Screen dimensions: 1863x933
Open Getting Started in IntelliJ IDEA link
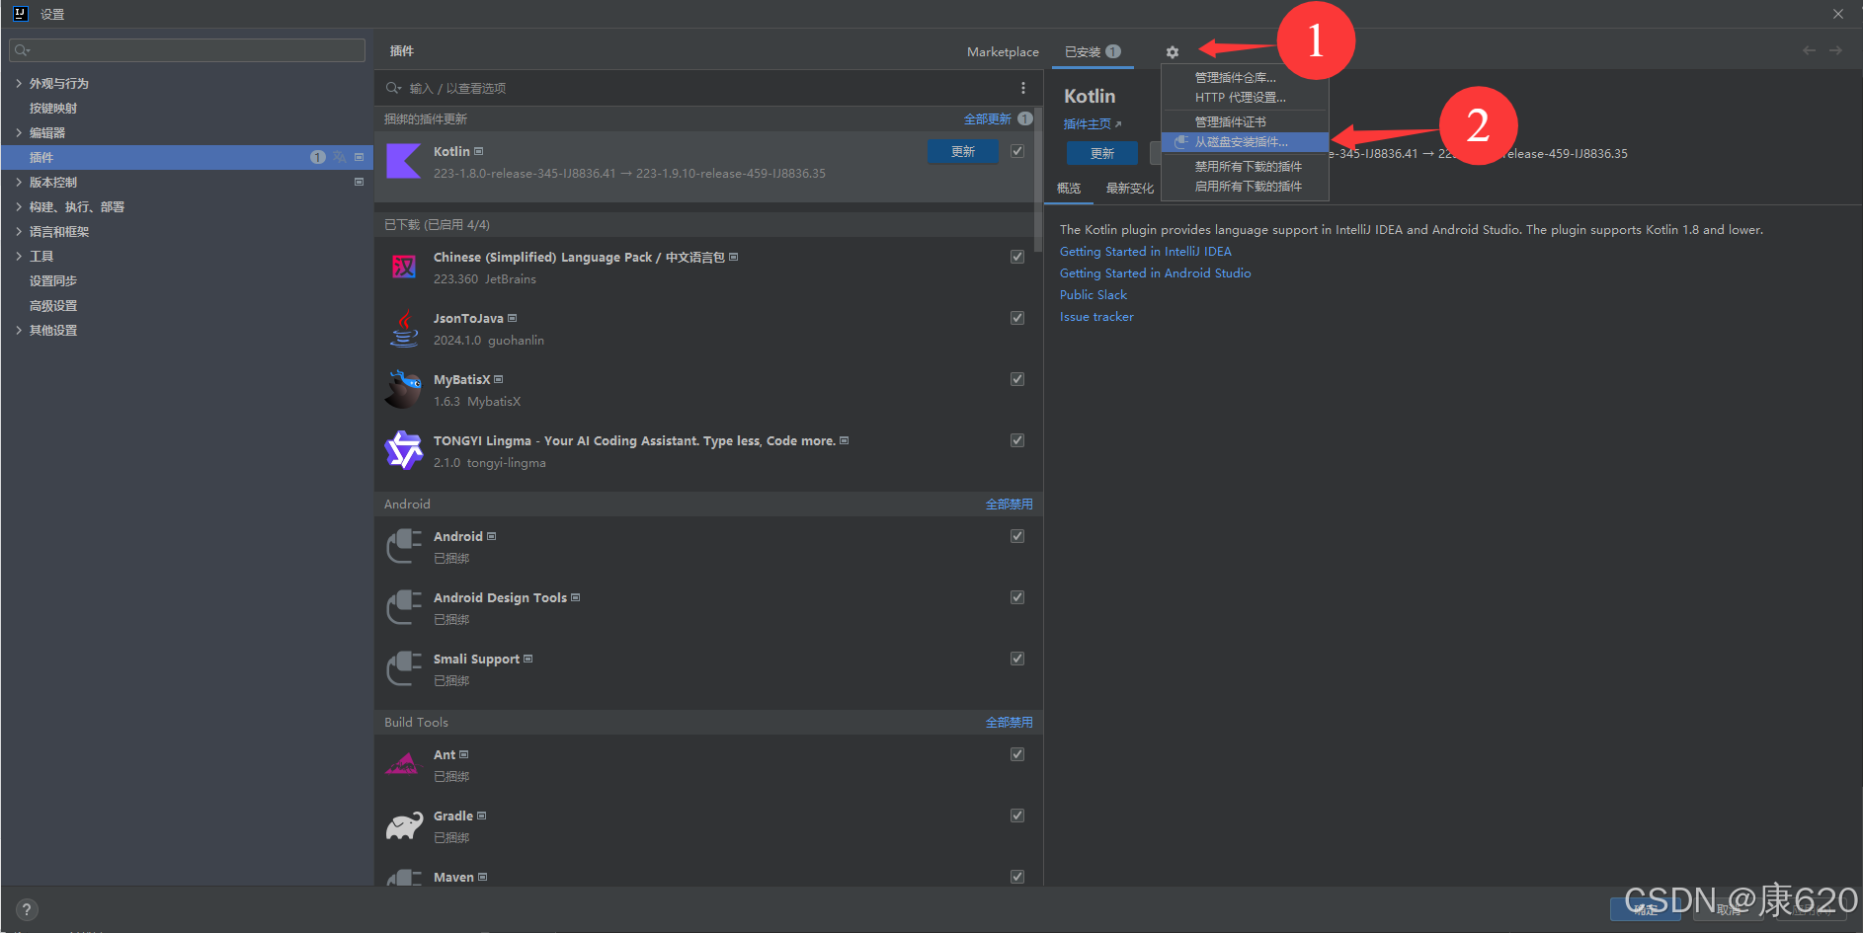[1145, 252]
